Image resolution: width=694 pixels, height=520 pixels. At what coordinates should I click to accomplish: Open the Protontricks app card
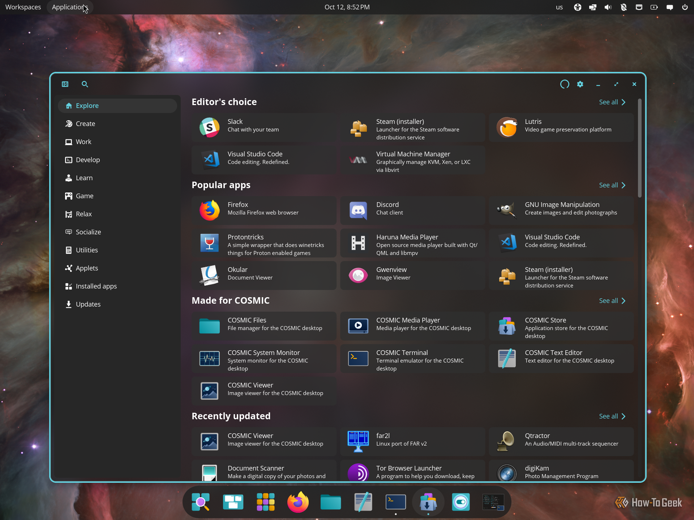(264, 243)
